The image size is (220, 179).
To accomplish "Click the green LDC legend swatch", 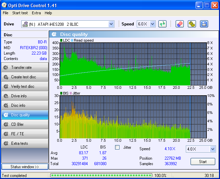I will [x=61, y=40].
